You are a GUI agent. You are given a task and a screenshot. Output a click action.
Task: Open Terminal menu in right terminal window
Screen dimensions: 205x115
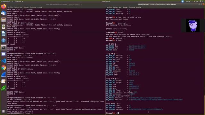tap(132, 7)
